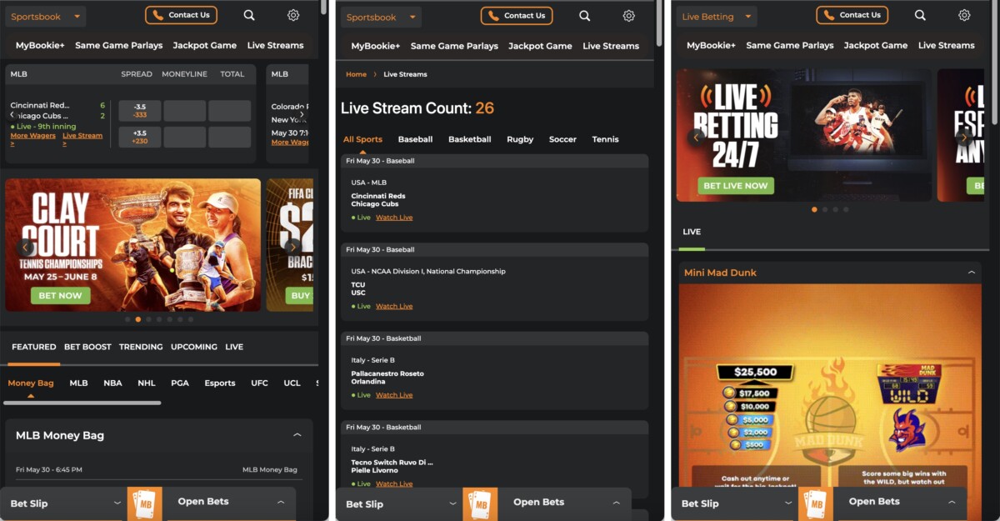Viewport: 1000px width, 521px height.
Task: Open Live Stream link for Cincinnati Reds
Action: 82,138
